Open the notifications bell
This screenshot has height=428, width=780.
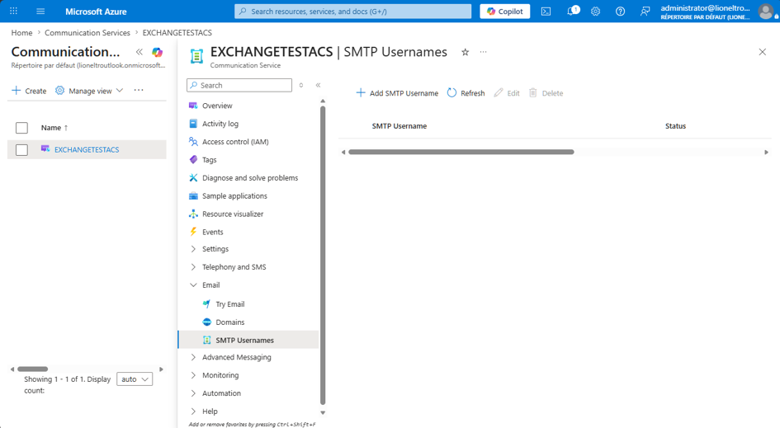572,11
